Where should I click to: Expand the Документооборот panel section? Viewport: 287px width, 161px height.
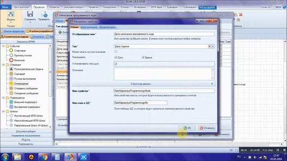pos(26,131)
